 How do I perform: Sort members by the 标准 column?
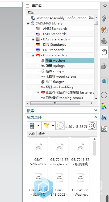(41, 134)
